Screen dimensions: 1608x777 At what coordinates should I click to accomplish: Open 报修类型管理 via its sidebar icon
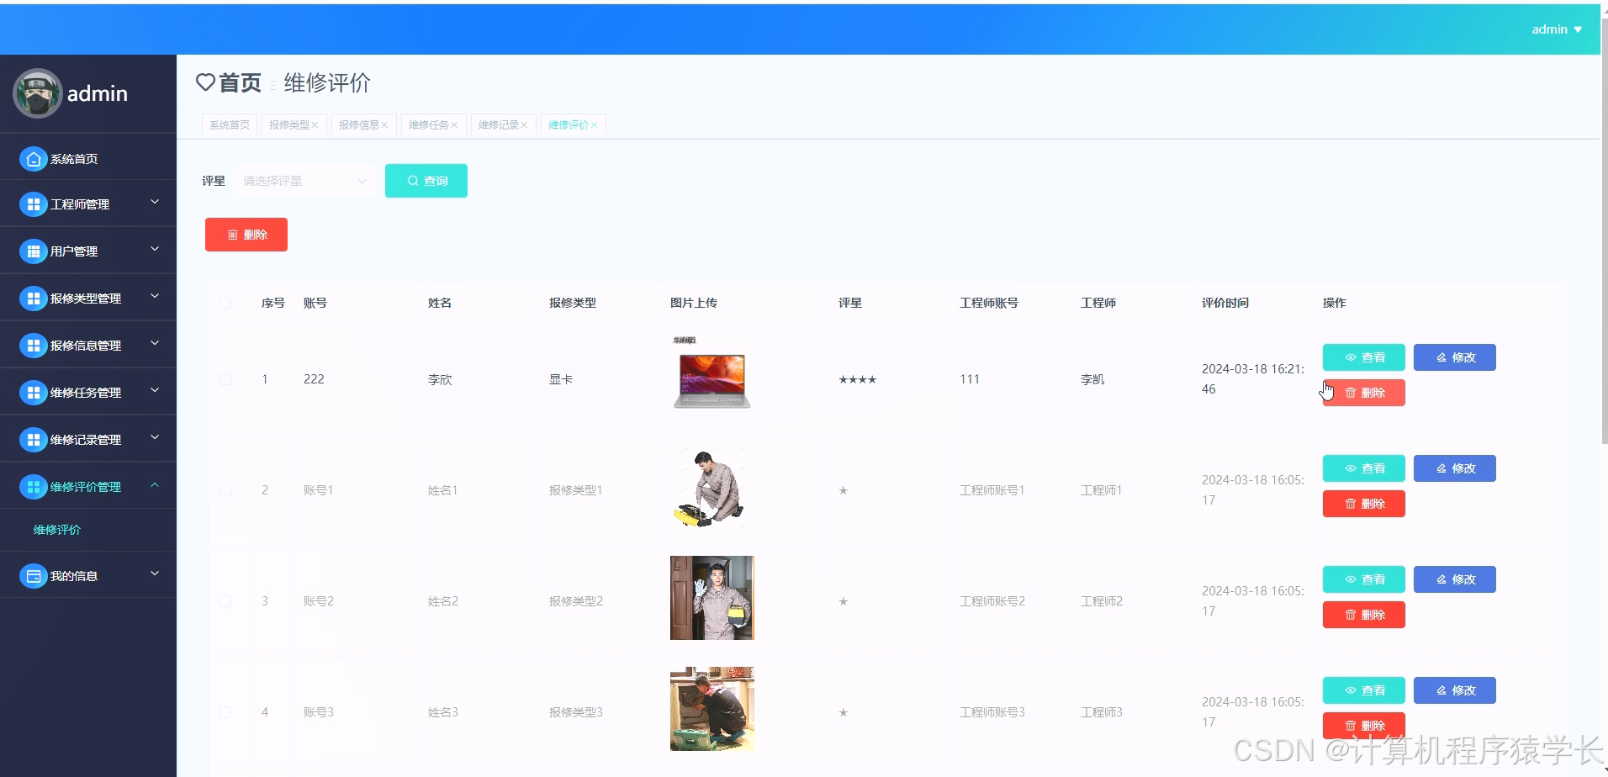click(33, 298)
